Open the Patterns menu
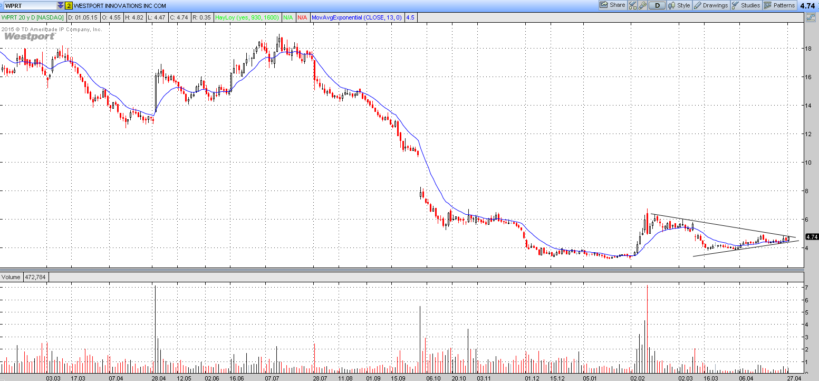Viewport: 819px width, 381px height. point(779,5)
